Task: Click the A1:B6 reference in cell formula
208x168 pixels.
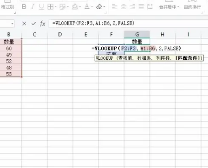Action: pyautogui.click(x=148, y=48)
